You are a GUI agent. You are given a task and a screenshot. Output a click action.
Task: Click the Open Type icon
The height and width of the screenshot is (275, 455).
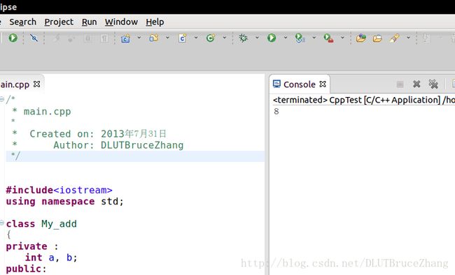click(x=361, y=38)
